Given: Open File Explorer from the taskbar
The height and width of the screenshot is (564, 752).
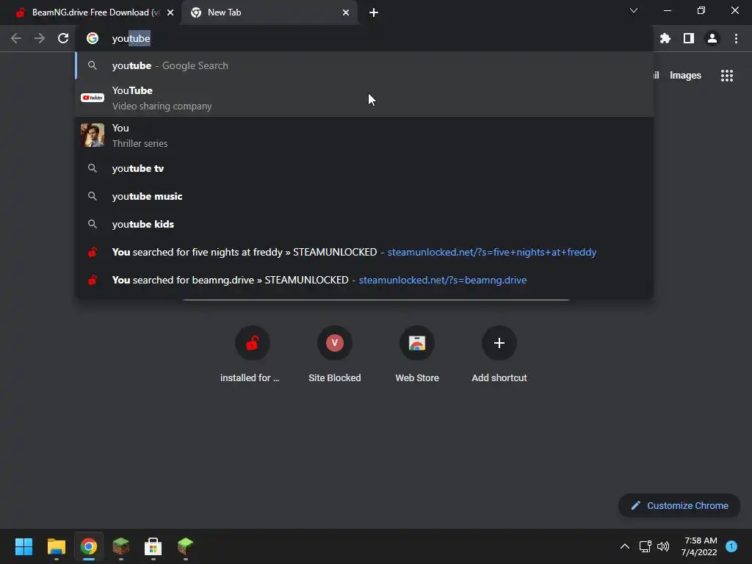Looking at the screenshot, I should [x=57, y=546].
